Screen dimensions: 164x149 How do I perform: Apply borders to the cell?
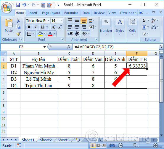[29, 34]
